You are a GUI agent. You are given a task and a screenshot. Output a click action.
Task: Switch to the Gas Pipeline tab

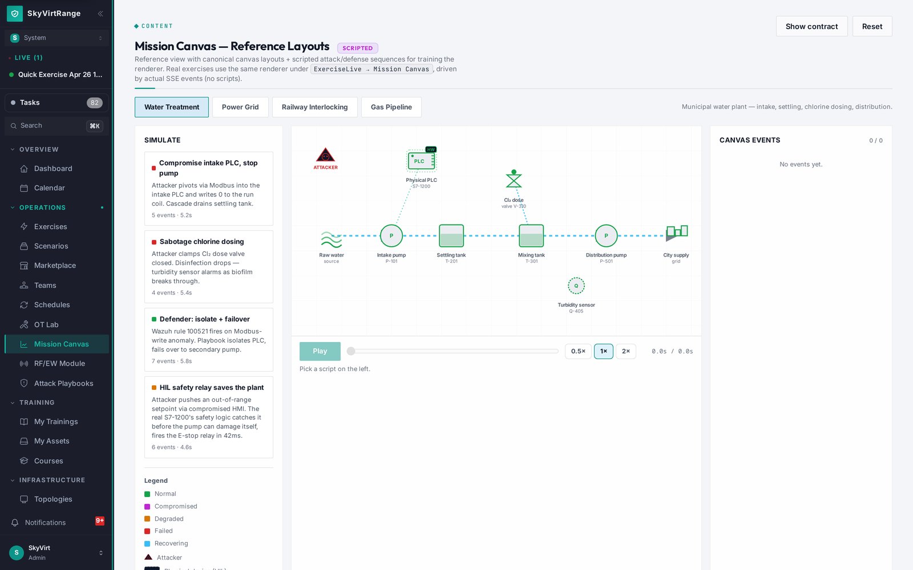391,107
